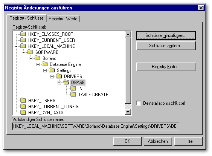Collapse the DRIVERS tree node
The width and height of the screenshot is (212, 156).
point(52,76)
